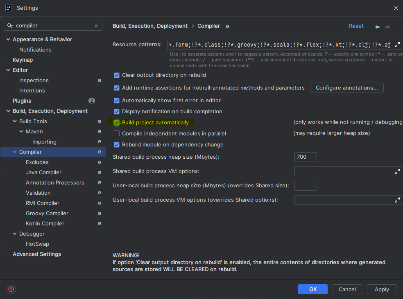
Task: Click the project icon on the Kotlin Compiler row
Action: click(x=100, y=224)
